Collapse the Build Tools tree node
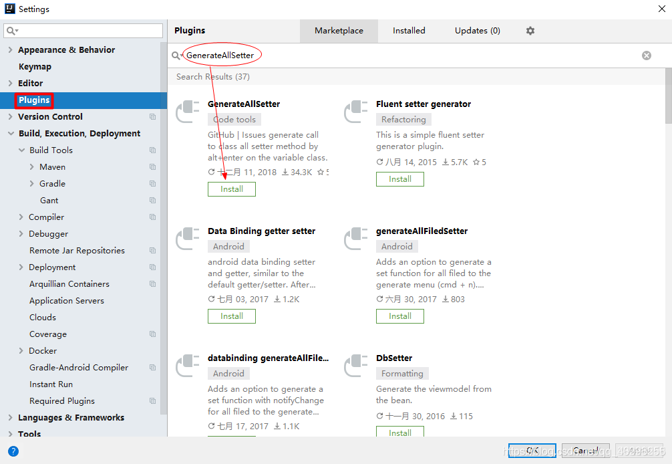The image size is (672, 464). 21,150
